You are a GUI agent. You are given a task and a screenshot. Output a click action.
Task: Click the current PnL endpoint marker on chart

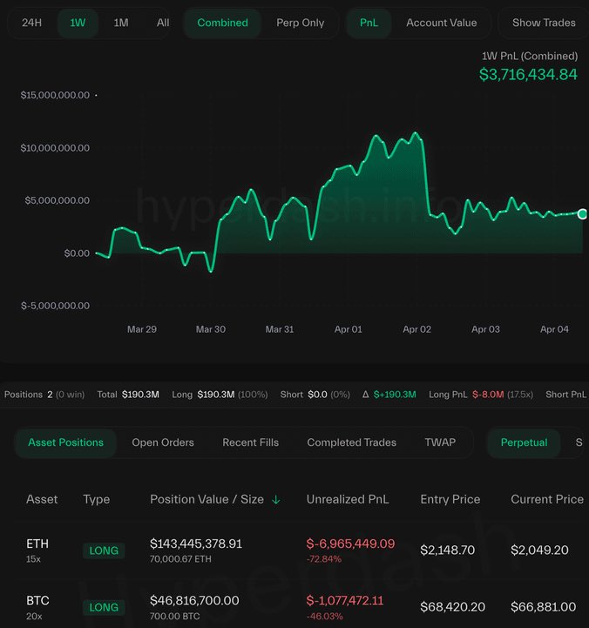[x=582, y=214]
